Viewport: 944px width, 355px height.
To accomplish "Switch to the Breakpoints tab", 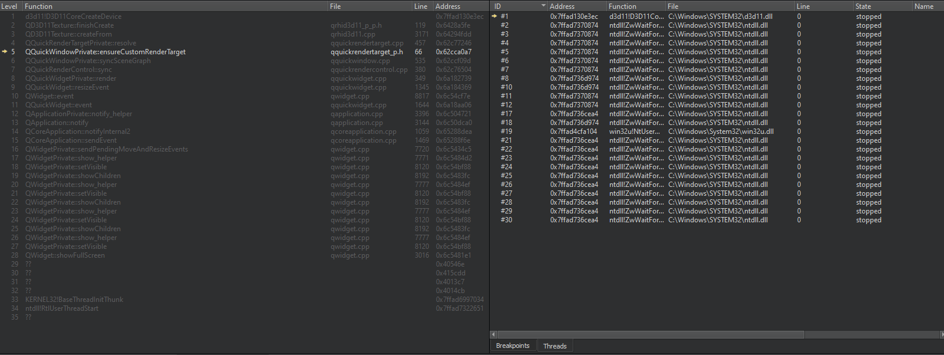I will coord(512,346).
